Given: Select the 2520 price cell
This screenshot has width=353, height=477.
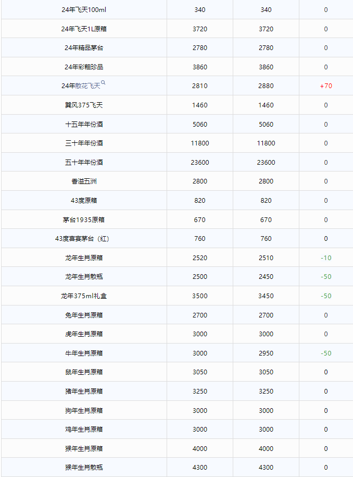Looking at the screenshot, I should coord(200,258).
